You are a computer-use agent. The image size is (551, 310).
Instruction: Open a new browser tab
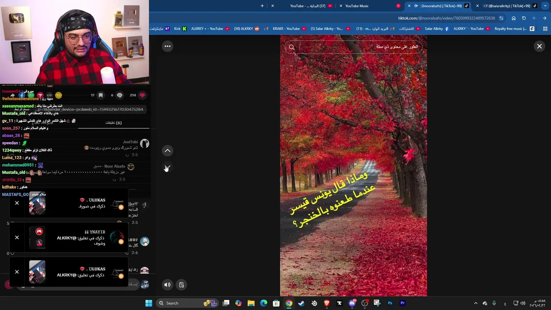click(x=262, y=6)
